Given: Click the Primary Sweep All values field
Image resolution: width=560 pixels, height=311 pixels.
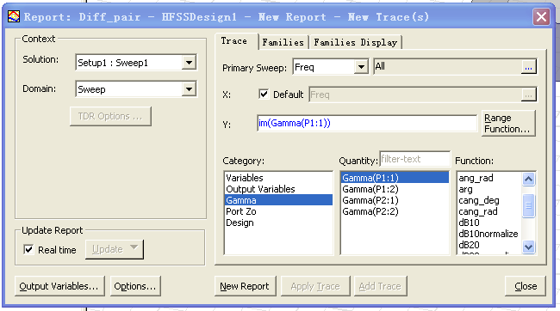Looking at the screenshot, I should 447,67.
